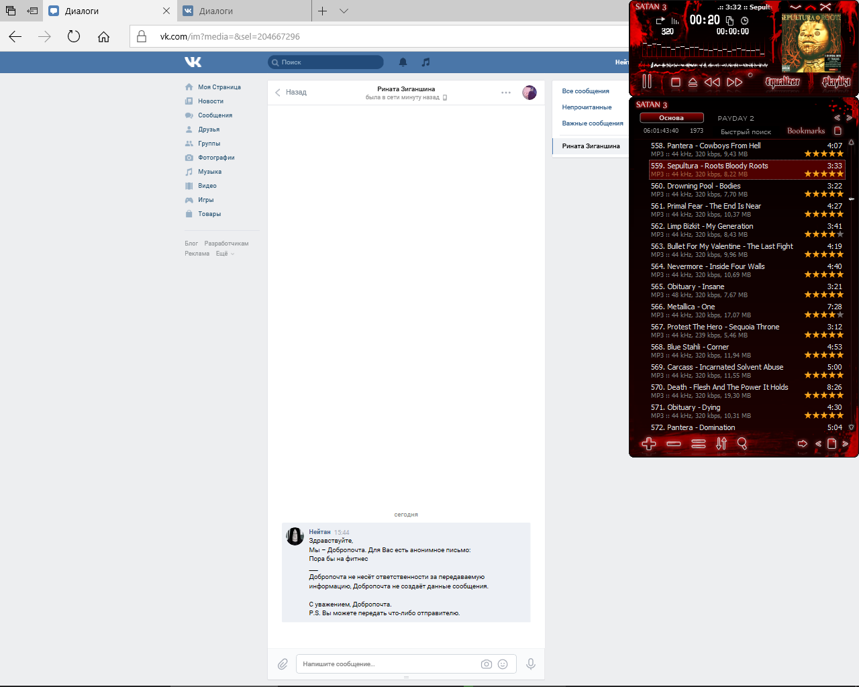This screenshot has width=859, height=687.
Task: Go back with Назад in dialog
Action: point(291,93)
